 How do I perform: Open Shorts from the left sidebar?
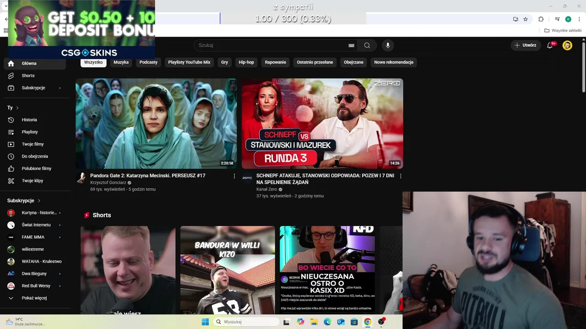tap(35, 75)
